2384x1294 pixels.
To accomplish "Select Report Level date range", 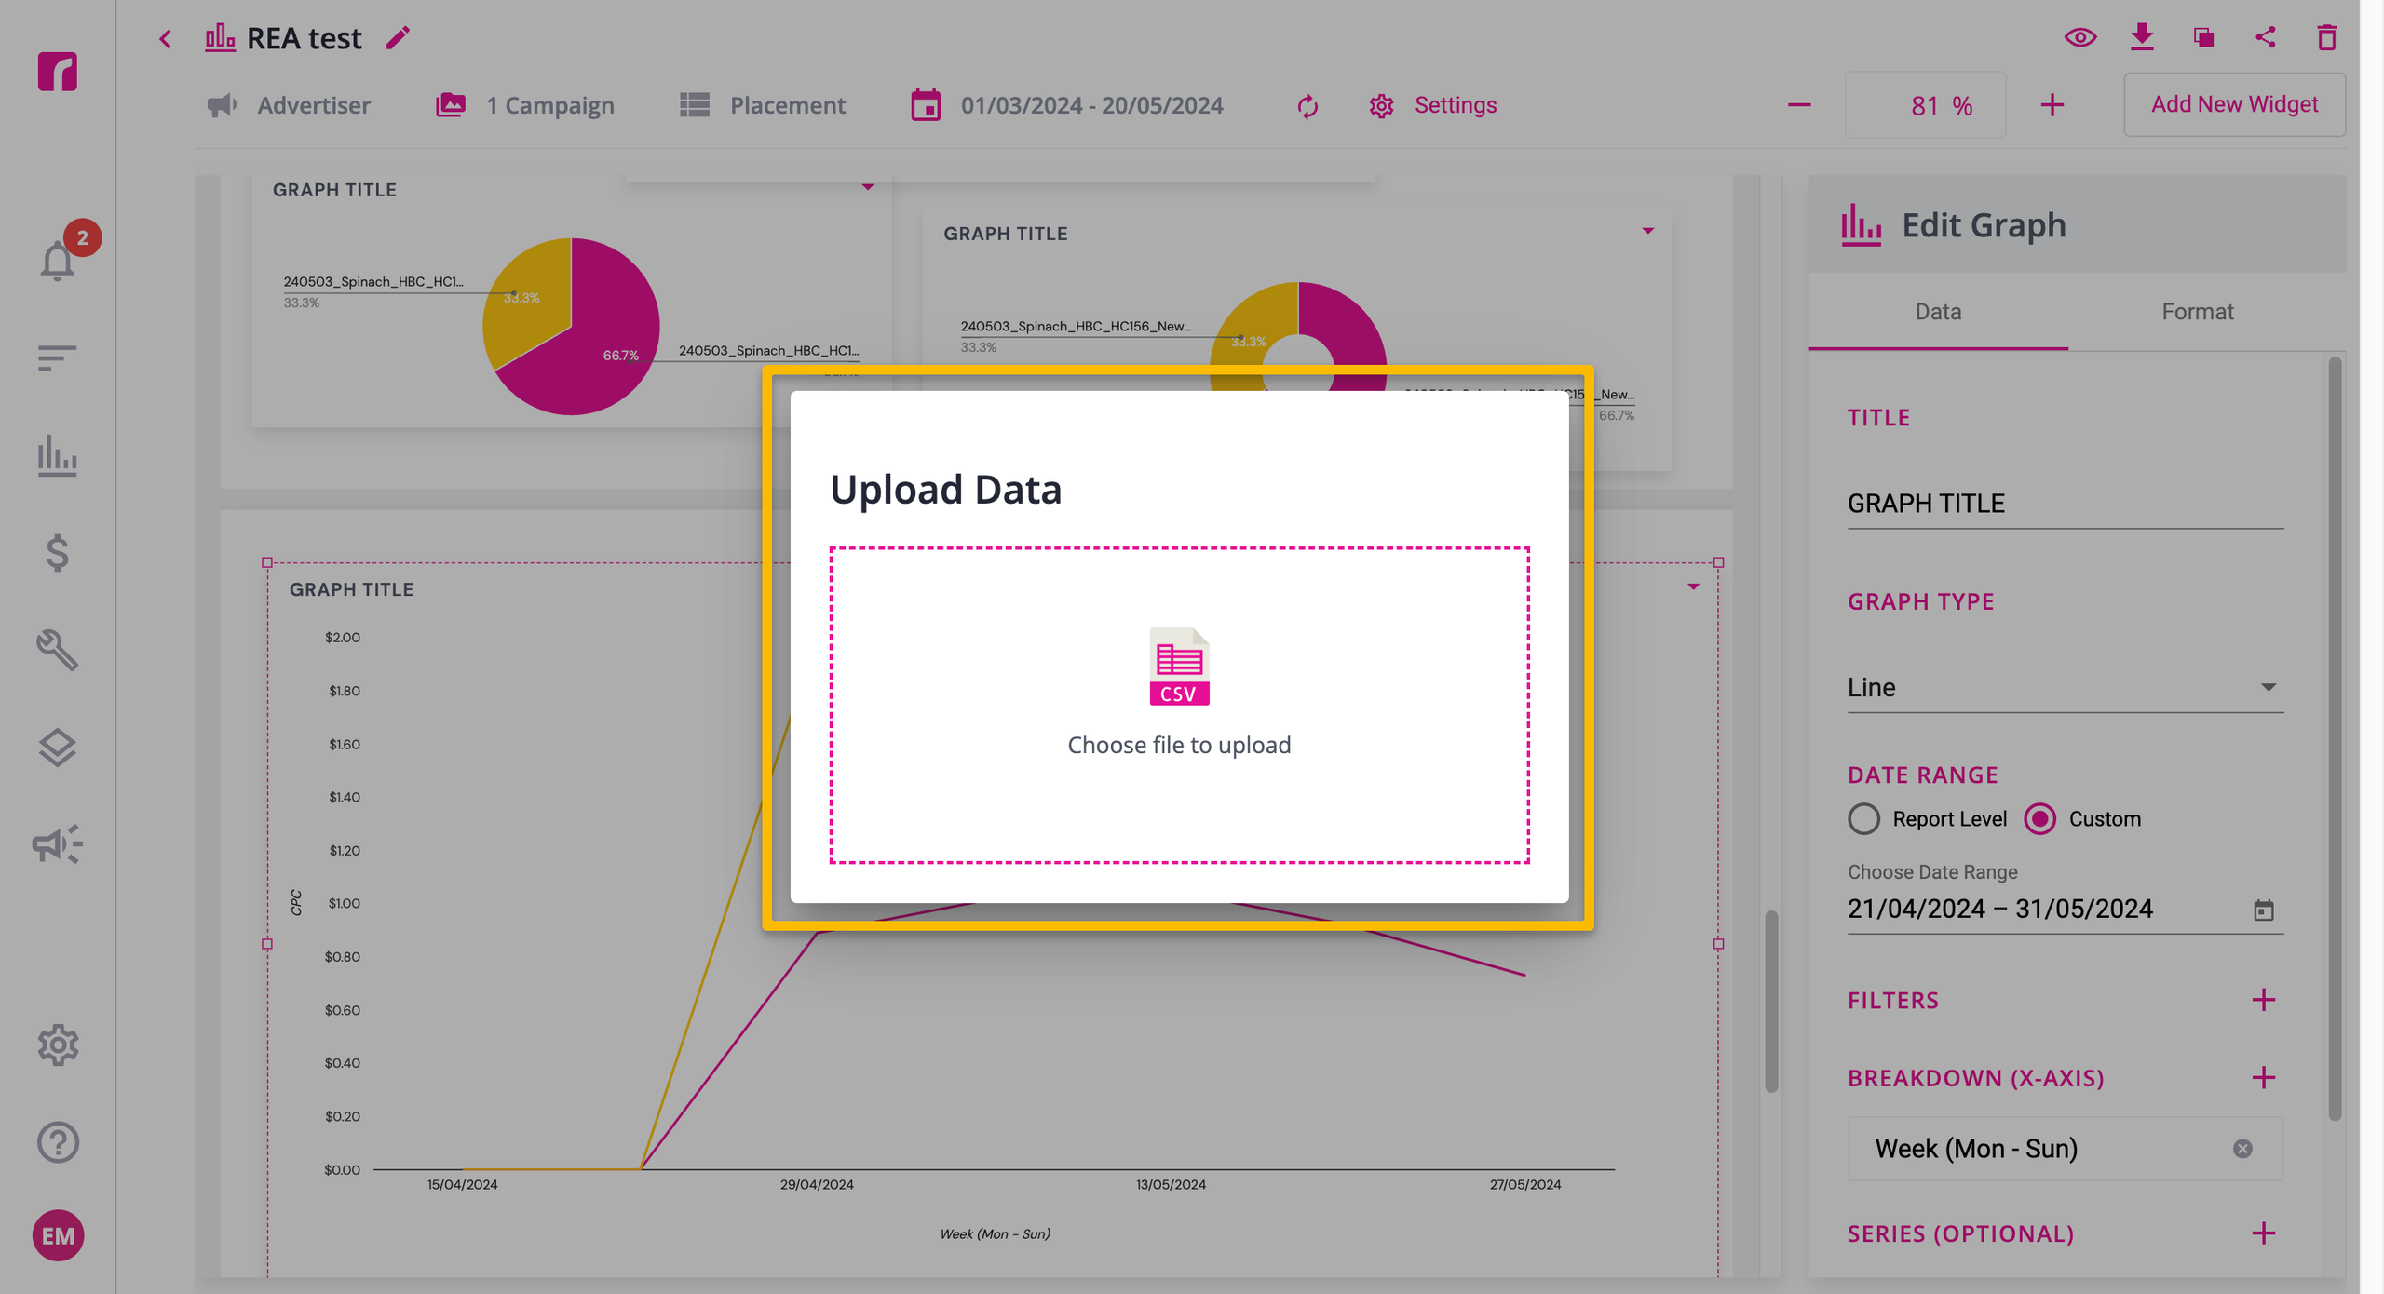I will 1863,819.
